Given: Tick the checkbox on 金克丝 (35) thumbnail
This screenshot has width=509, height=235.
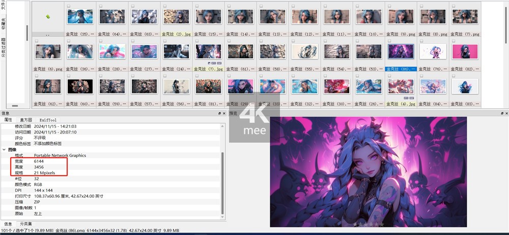Looking at the screenshot, I should pos(68,6).
